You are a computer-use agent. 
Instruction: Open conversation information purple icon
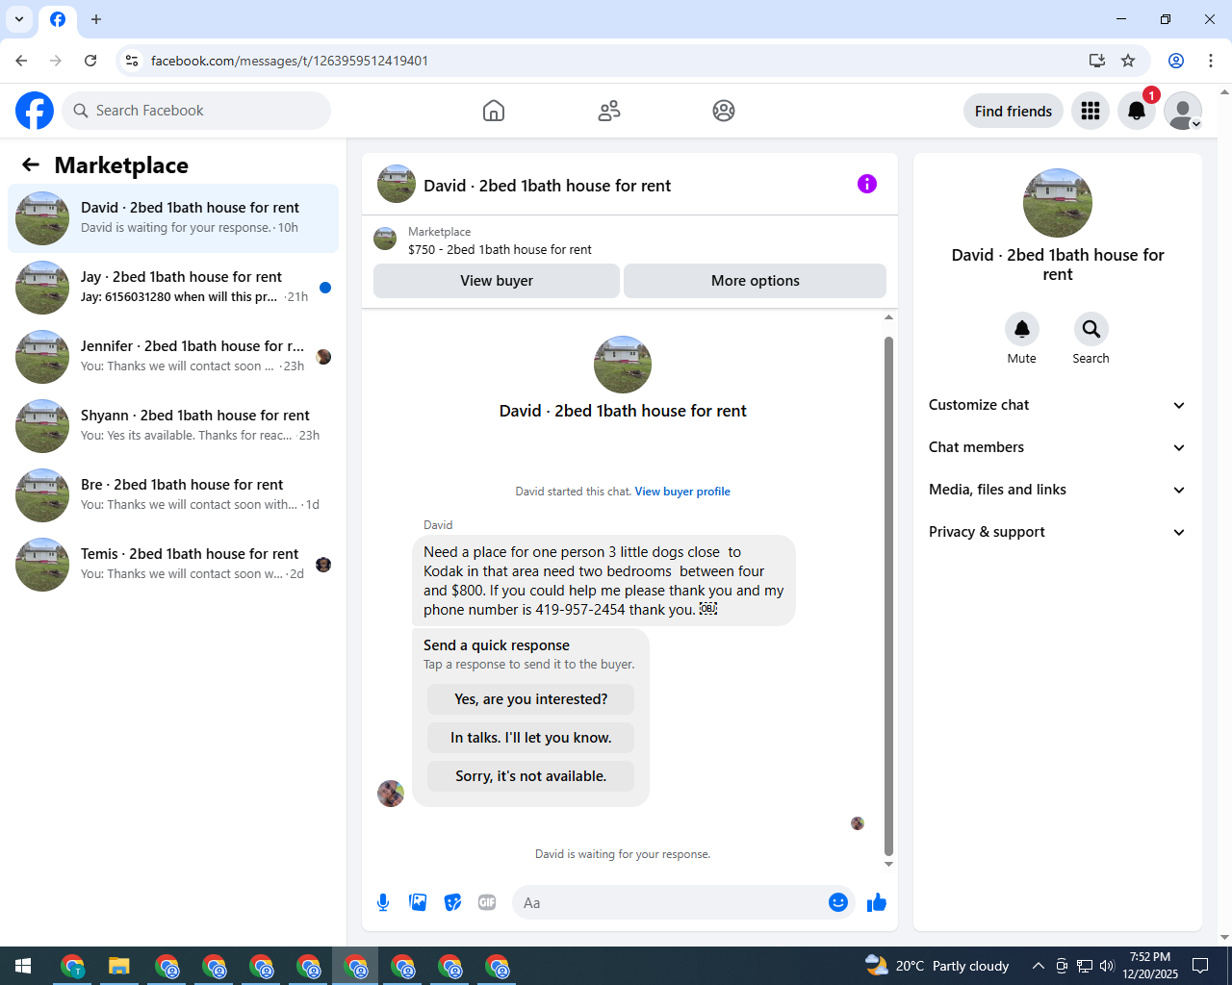867,184
